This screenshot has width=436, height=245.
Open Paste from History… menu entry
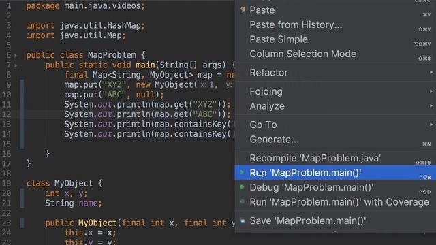335,24
